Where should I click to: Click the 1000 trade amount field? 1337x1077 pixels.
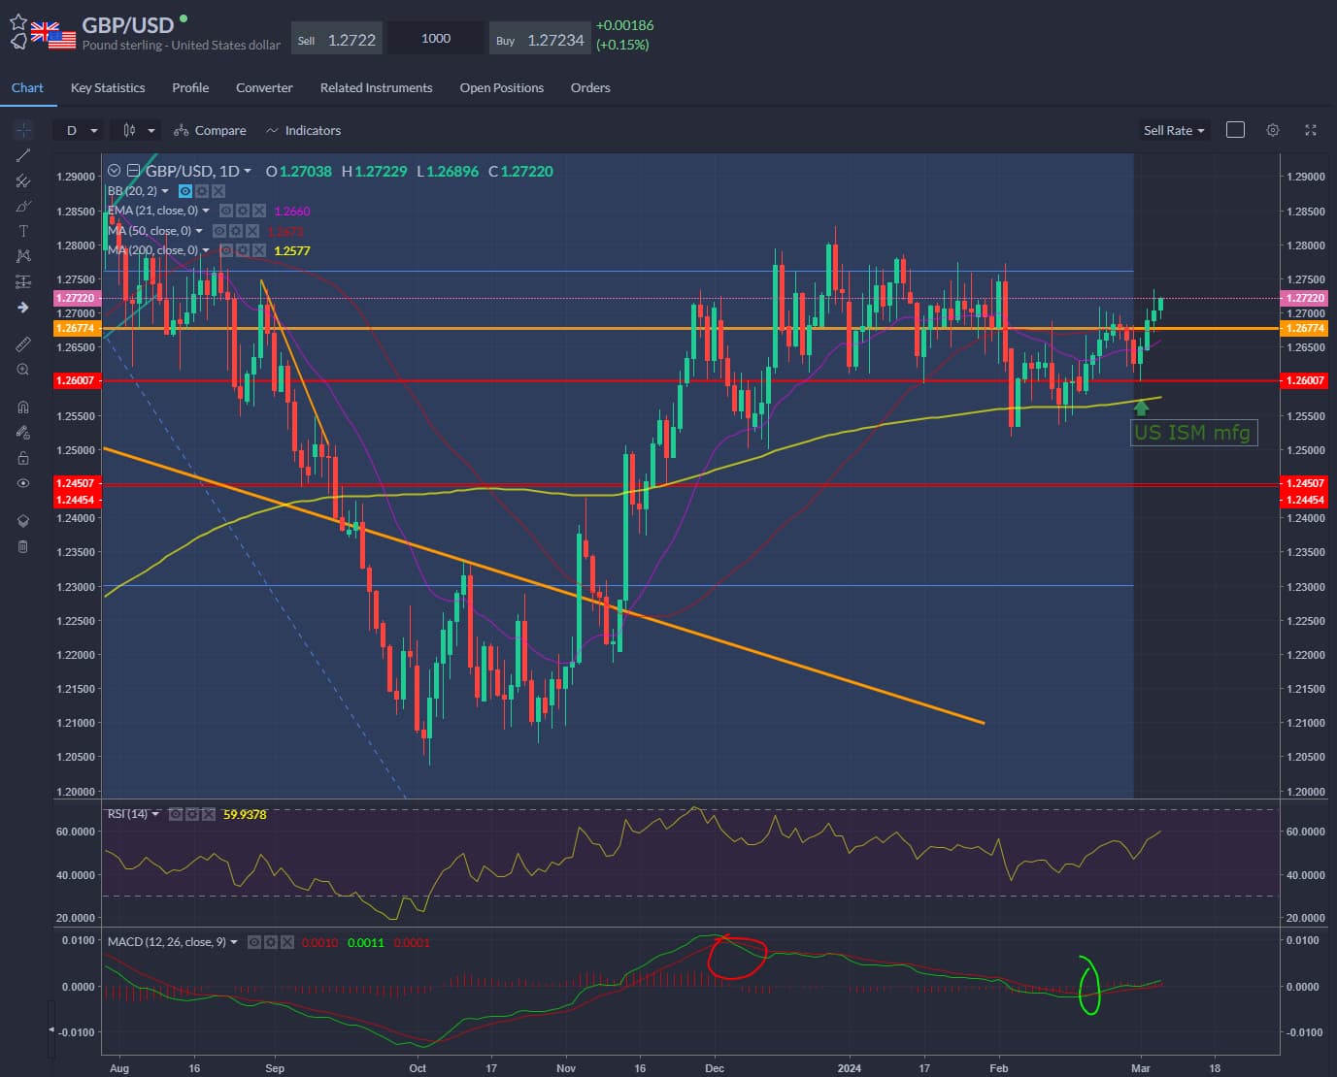[435, 38]
